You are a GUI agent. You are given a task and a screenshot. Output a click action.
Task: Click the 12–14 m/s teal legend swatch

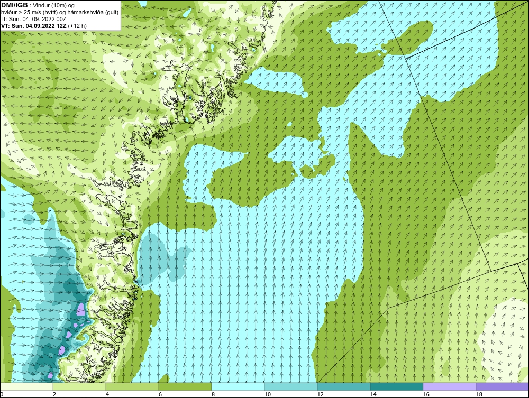pyautogui.click(x=343, y=386)
